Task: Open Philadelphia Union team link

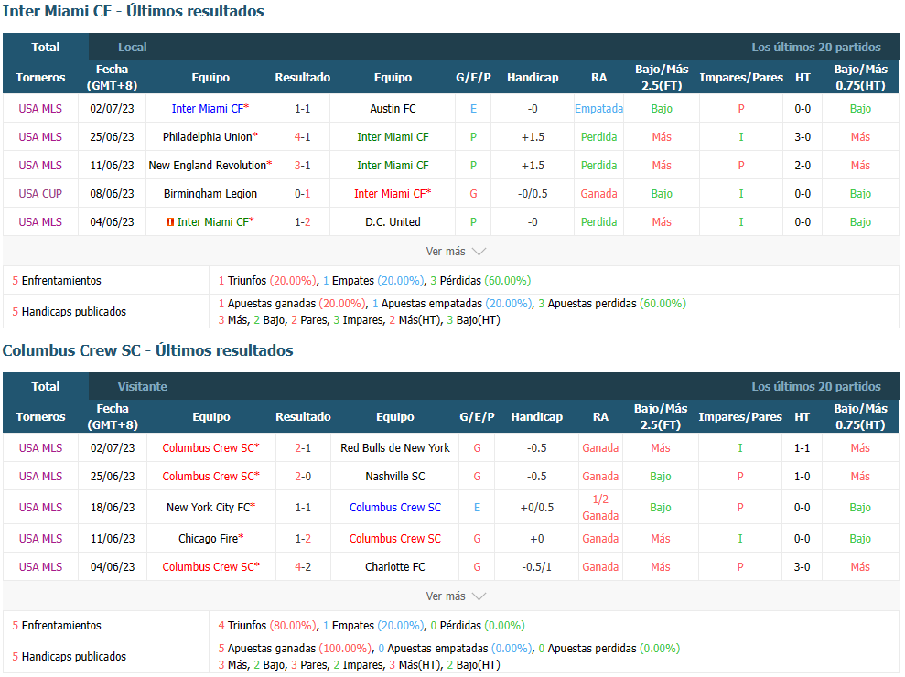Action: click(x=210, y=137)
